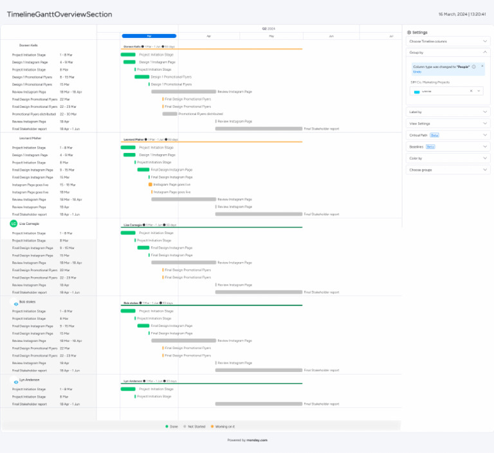
Task: Collapse the Group by section
Action: (x=484, y=52)
